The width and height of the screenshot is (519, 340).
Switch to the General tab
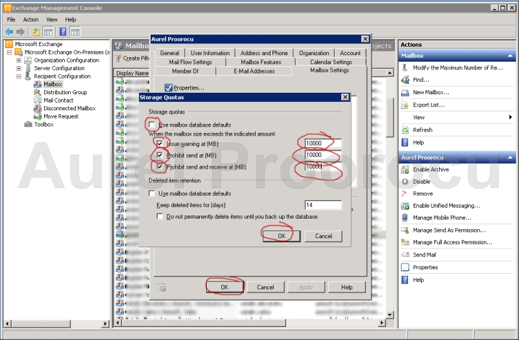[x=169, y=53]
